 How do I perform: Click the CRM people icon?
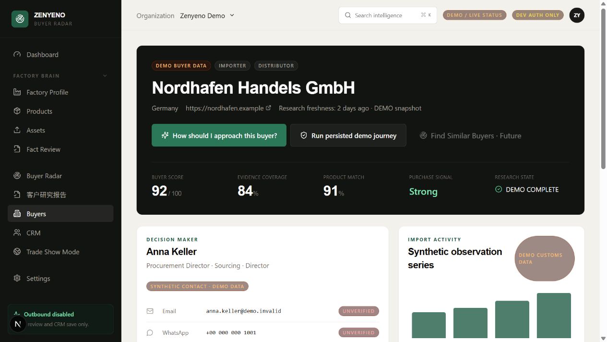click(17, 233)
